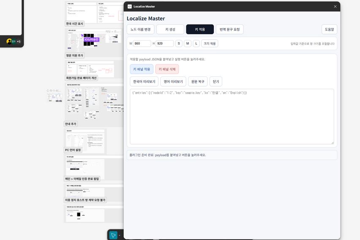
Task: Click the Localize Master plugin logo icon
Action: pos(129,6)
